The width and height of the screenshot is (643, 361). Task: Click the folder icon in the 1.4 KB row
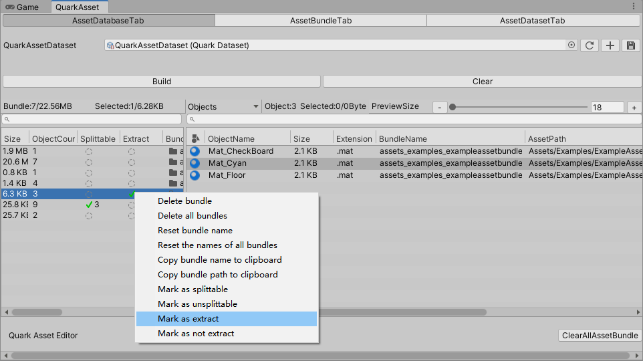click(x=173, y=183)
